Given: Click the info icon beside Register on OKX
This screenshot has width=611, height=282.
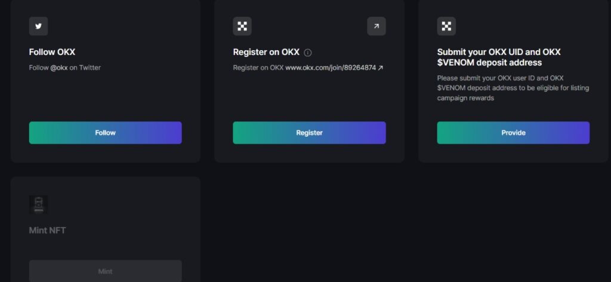Looking at the screenshot, I should (308, 53).
